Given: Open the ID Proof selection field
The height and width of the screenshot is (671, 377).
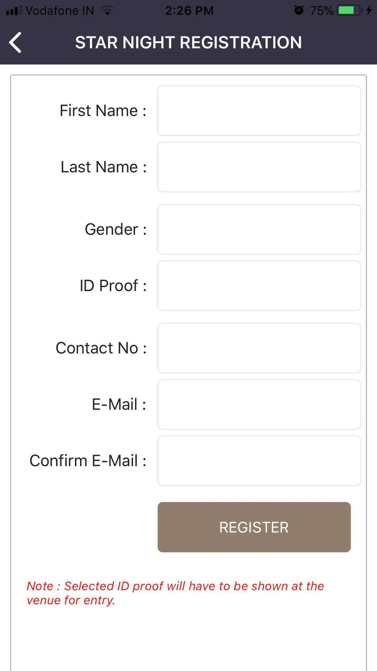Looking at the screenshot, I should [259, 286].
